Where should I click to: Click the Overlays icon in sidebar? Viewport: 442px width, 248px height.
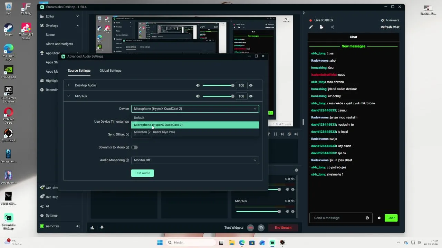click(42, 25)
